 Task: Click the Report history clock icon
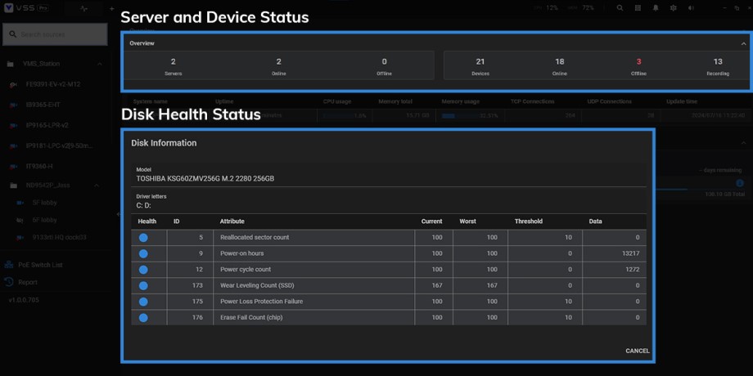9,282
